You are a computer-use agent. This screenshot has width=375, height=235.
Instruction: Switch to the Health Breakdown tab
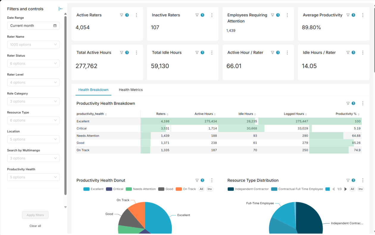[x=93, y=90]
